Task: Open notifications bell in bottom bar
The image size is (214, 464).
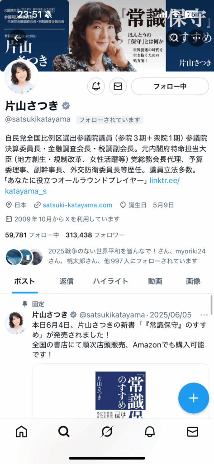Action: point(150,432)
